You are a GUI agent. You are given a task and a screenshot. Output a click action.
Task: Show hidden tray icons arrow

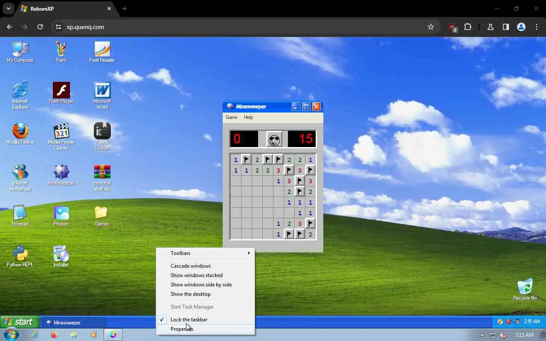click(x=482, y=335)
